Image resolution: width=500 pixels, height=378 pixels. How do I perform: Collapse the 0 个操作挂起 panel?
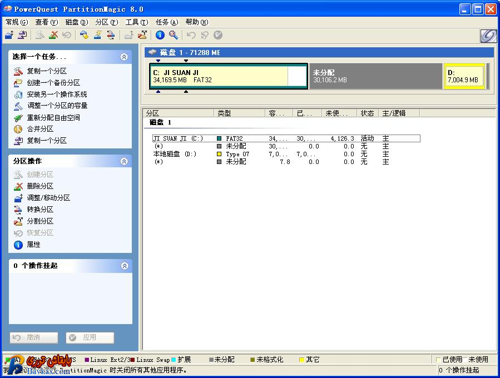pyautogui.click(x=125, y=266)
